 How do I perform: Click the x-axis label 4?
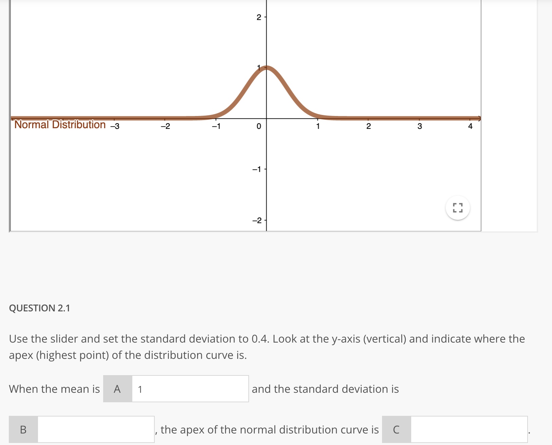tap(470, 126)
